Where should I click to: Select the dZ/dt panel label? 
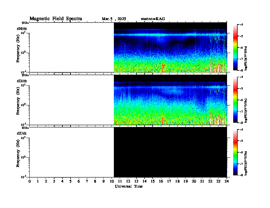22,133
